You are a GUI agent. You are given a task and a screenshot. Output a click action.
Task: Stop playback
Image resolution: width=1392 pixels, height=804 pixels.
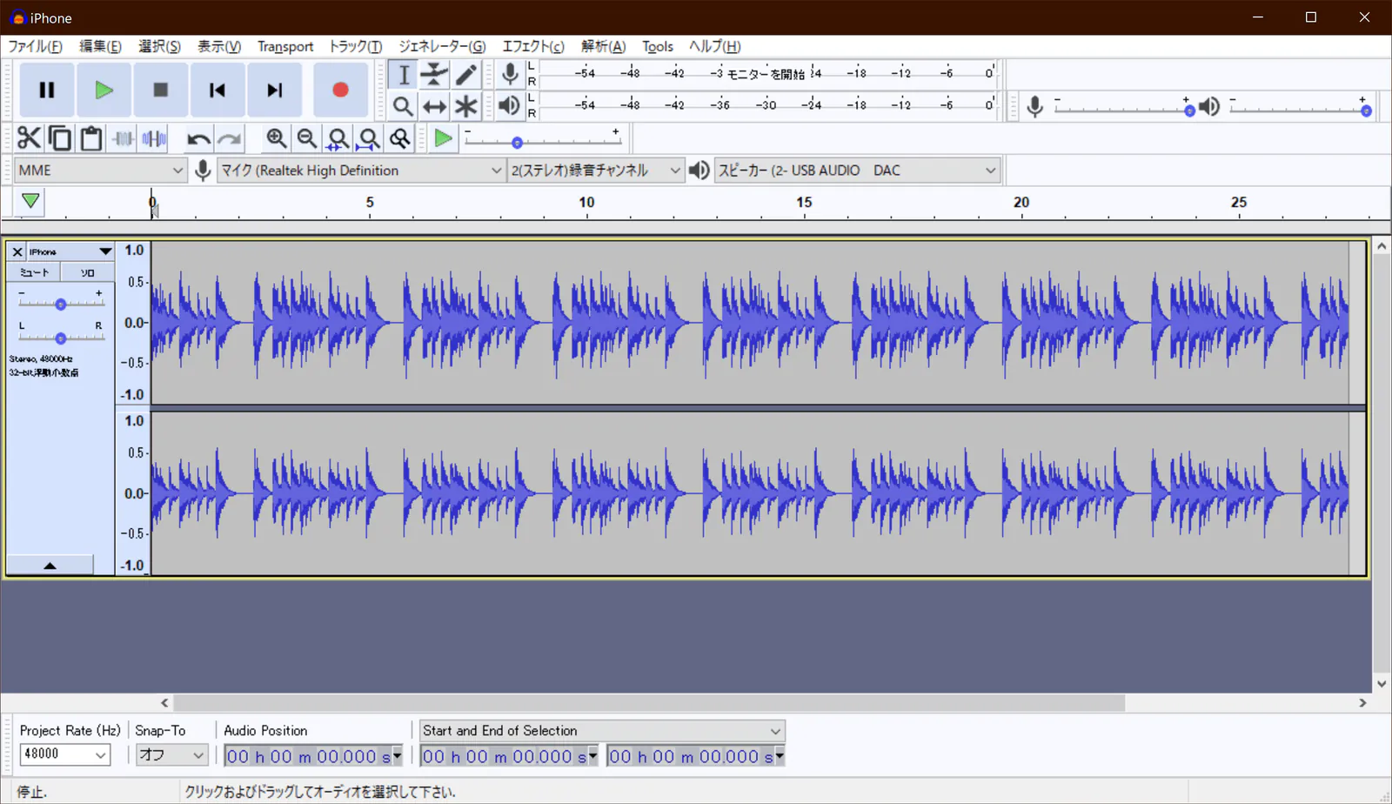[160, 90]
